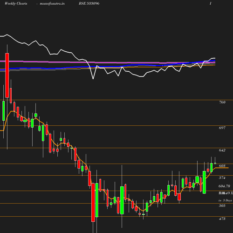Click the 574 price level label

222,178
